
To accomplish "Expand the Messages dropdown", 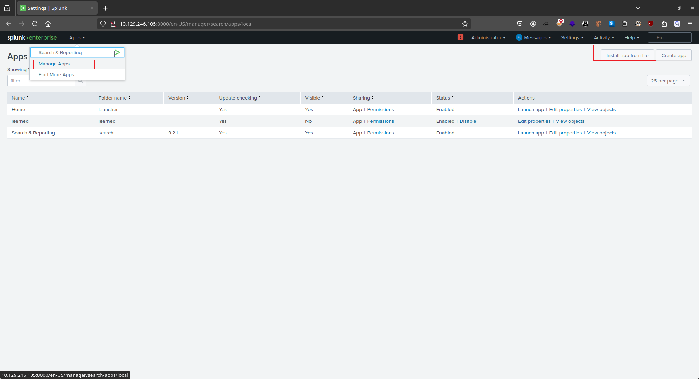I will pyautogui.click(x=534, y=37).
